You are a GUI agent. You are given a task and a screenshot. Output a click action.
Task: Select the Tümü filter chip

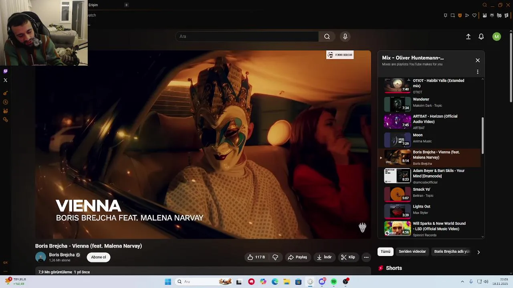point(386,252)
